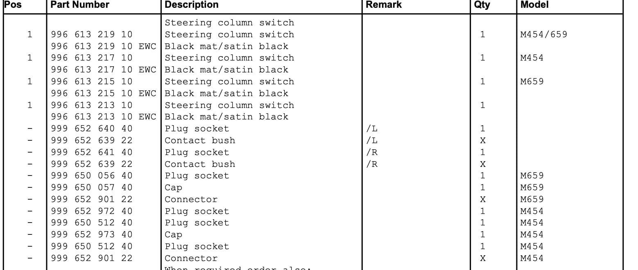Viewport: 638px width, 270px height.
Task: Click the first Steering column switch description
Action: pos(229,22)
